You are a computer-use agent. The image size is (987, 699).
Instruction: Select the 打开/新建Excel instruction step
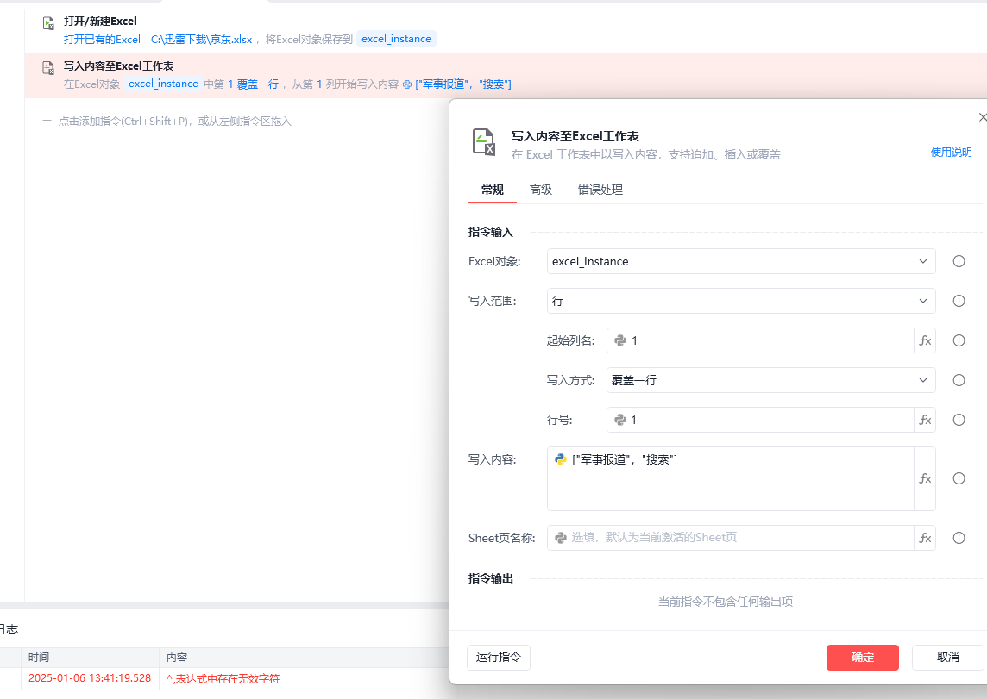[x=100, y=22]
